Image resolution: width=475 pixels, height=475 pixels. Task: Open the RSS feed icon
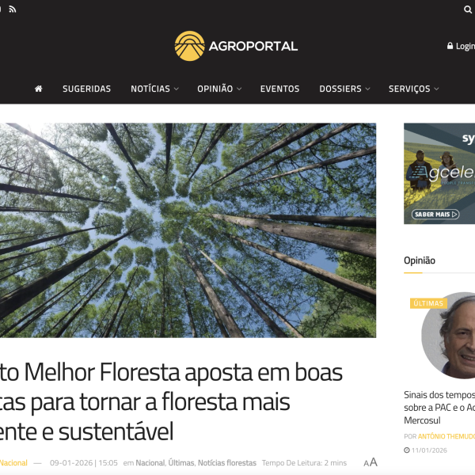point(13,9)
